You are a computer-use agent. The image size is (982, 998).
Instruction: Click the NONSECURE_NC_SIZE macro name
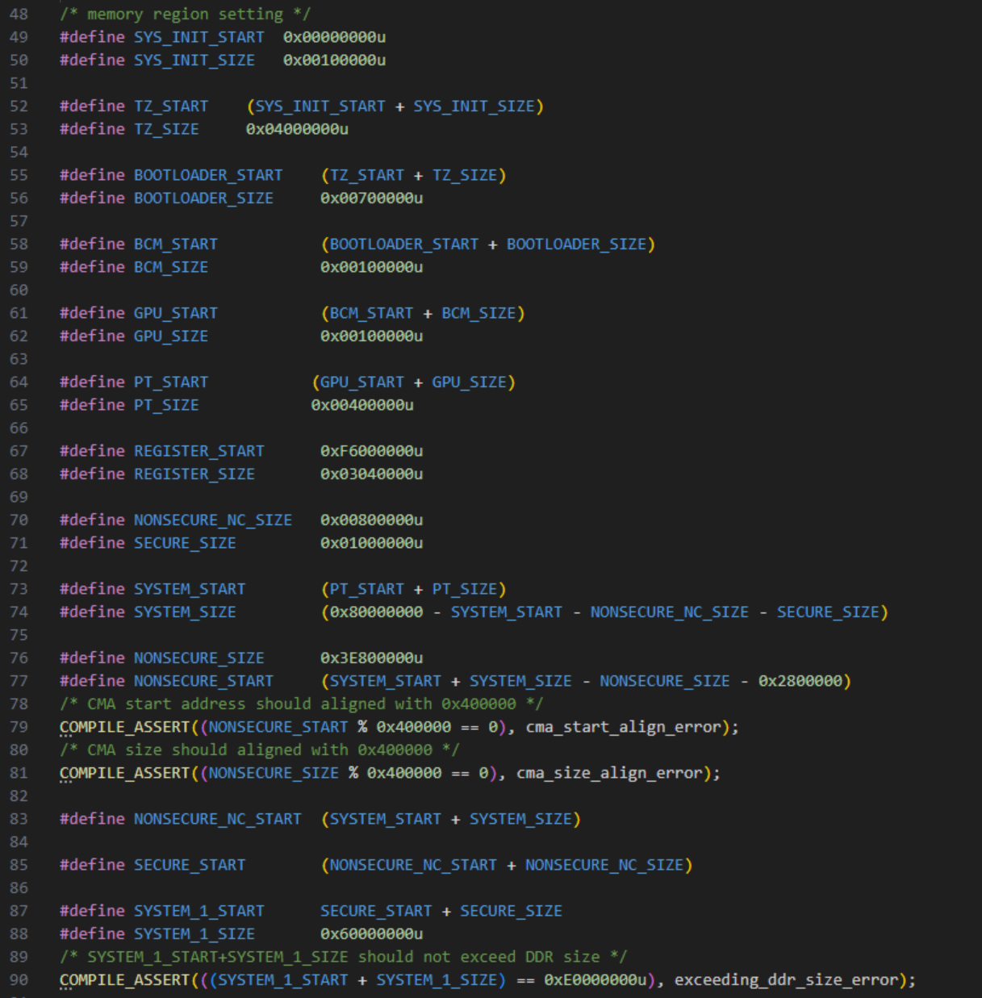(x=212, y=520)
